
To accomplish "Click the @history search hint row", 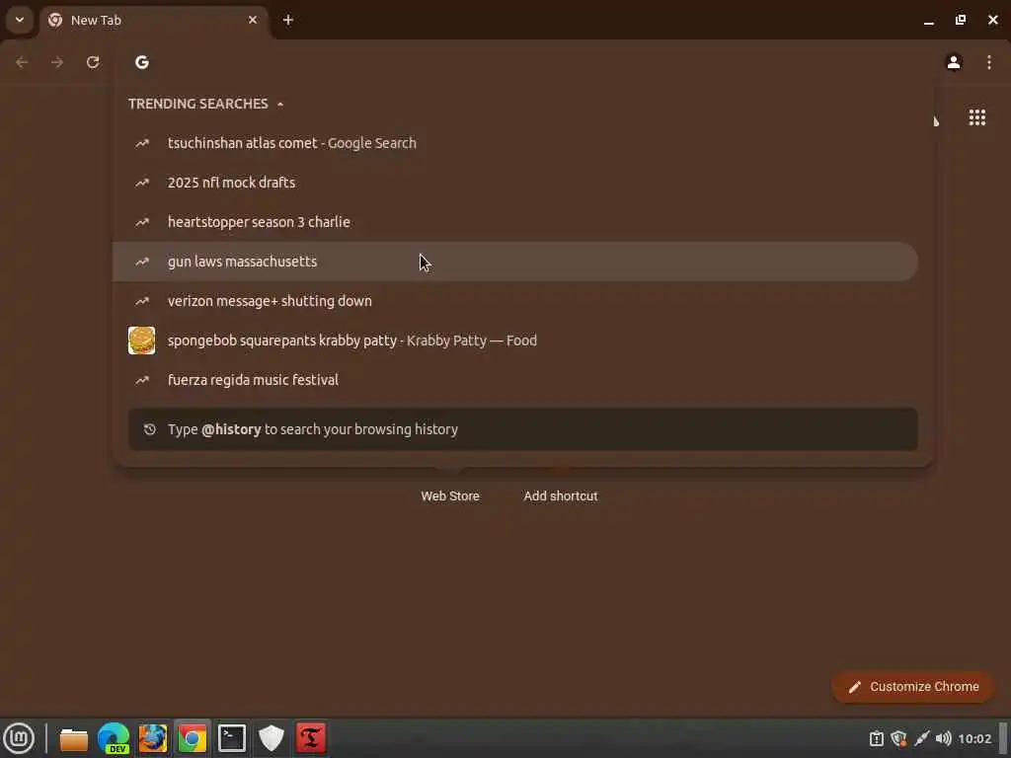I will tap(523, 429).
